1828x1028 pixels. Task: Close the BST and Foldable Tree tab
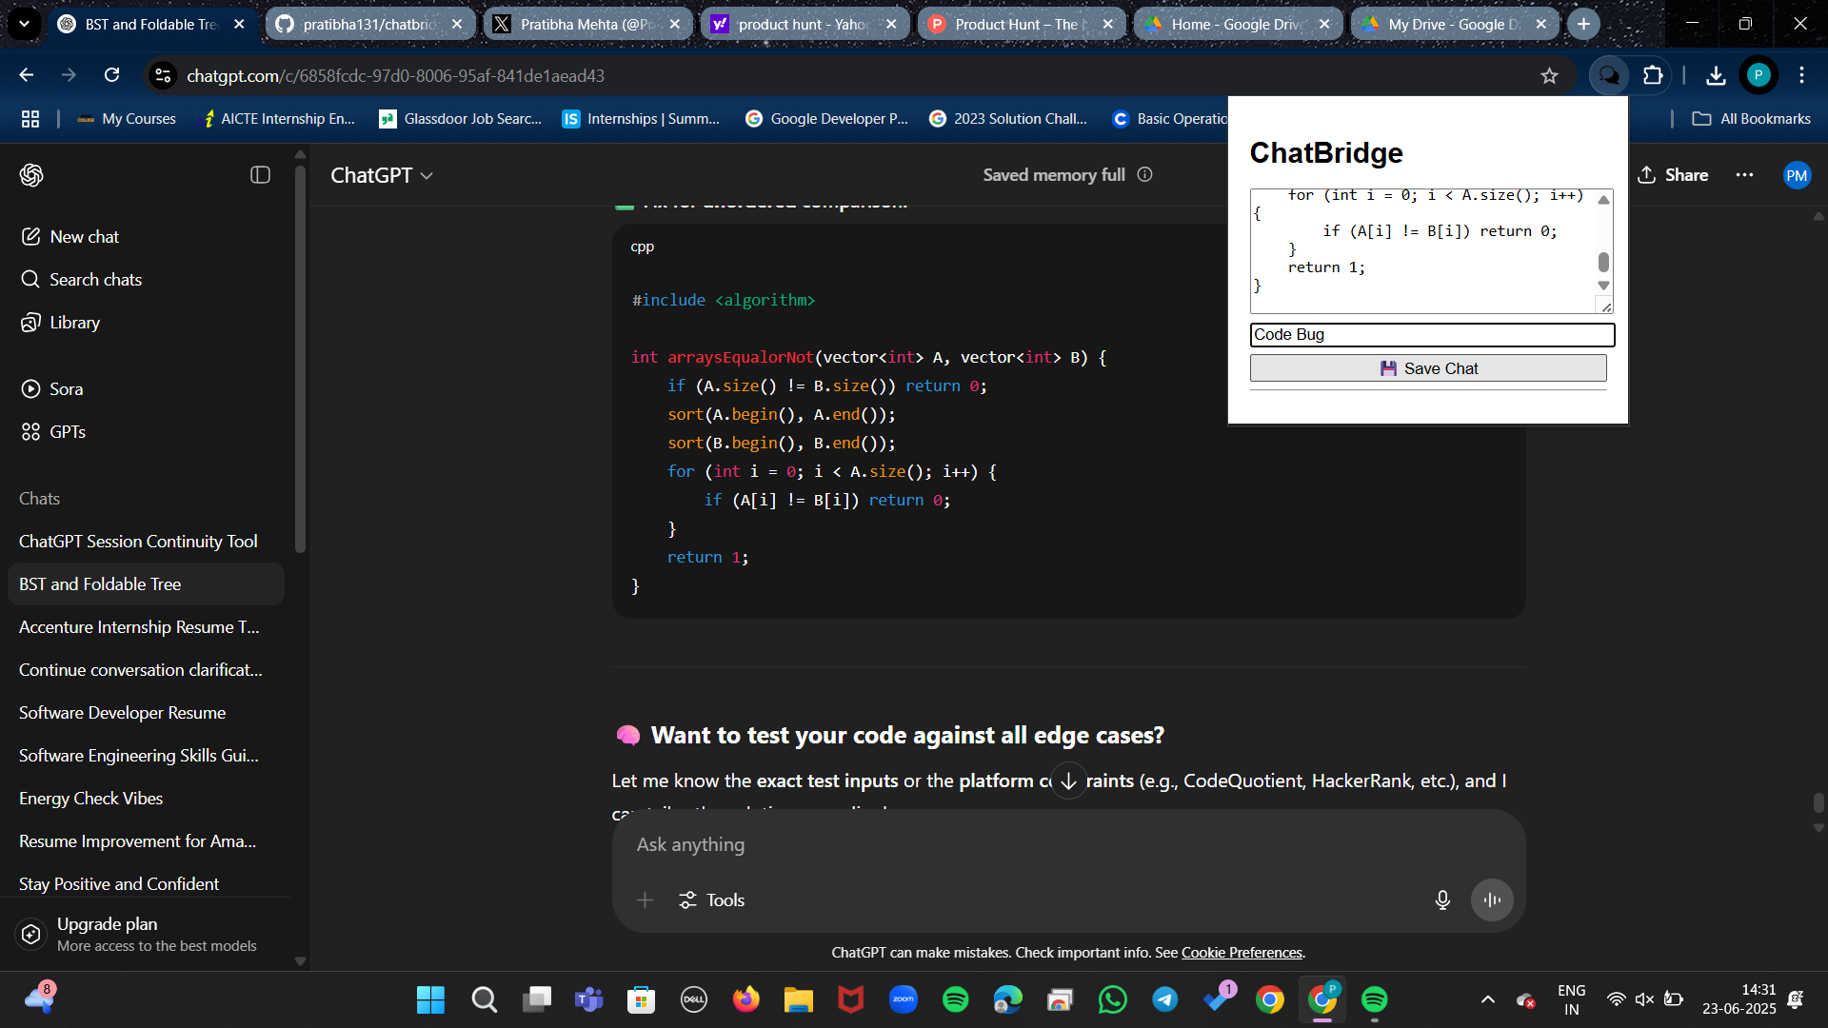[239, 24]
